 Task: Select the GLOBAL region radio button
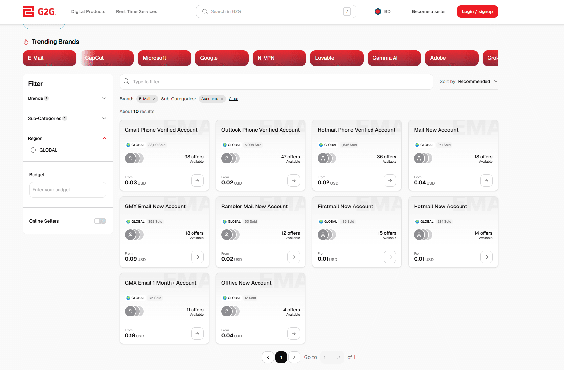tap(33, 150)
